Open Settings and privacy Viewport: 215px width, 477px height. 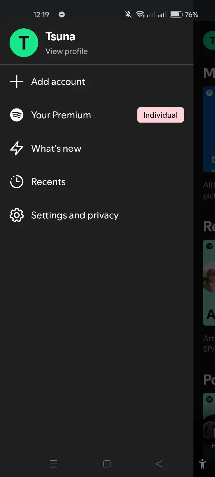(97, 215)
